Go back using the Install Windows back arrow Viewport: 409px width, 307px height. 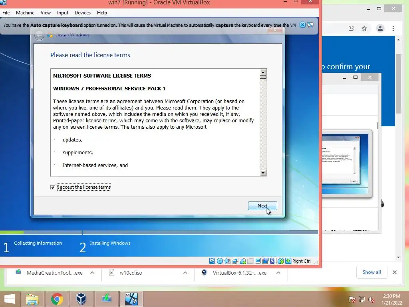[x=40, y=36]
